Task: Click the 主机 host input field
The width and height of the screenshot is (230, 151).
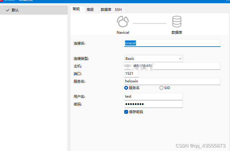Action: click(172, 66)
